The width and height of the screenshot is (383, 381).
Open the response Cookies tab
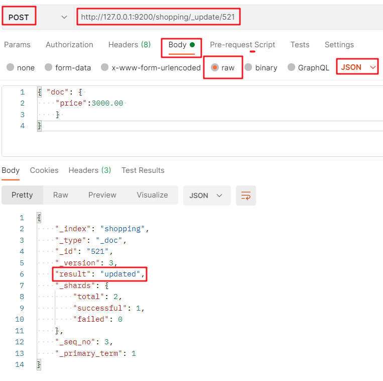(x=44, y=170)
